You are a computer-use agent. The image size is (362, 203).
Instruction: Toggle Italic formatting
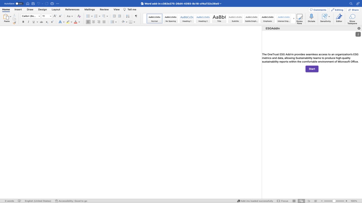[28, 22]
